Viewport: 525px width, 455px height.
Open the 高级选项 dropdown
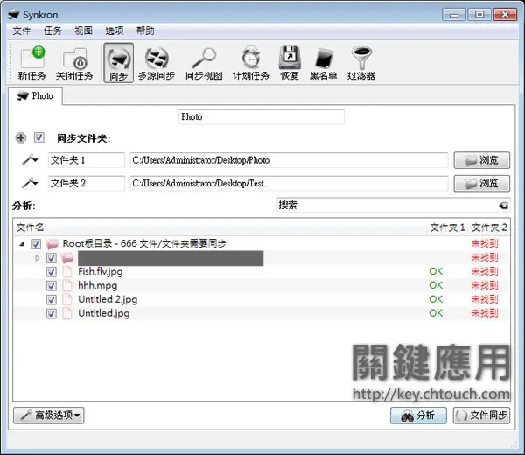(48, 416)
